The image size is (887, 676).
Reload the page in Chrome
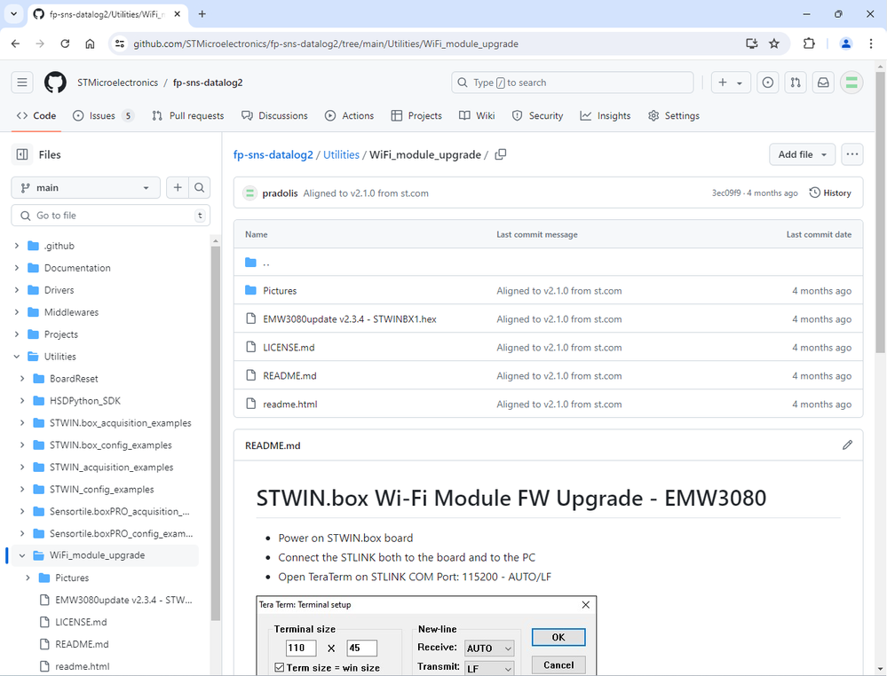coord(65,43)
